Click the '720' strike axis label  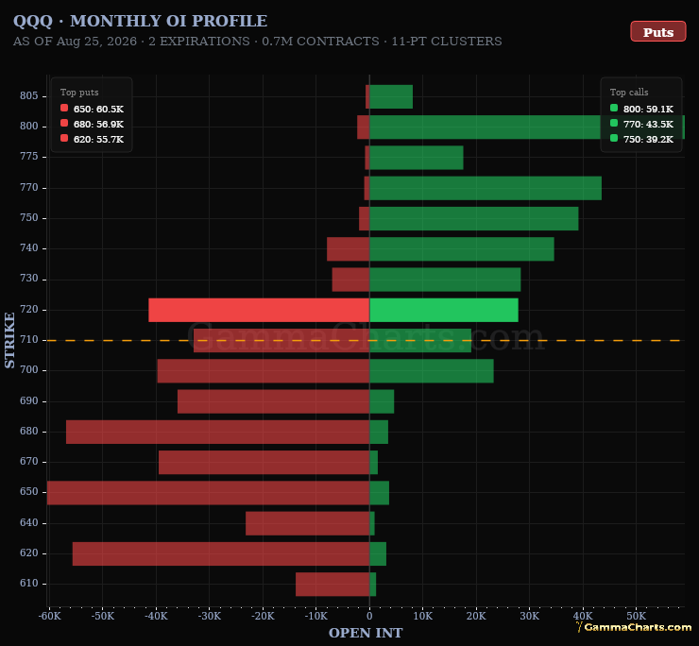[x=29, y=309]
